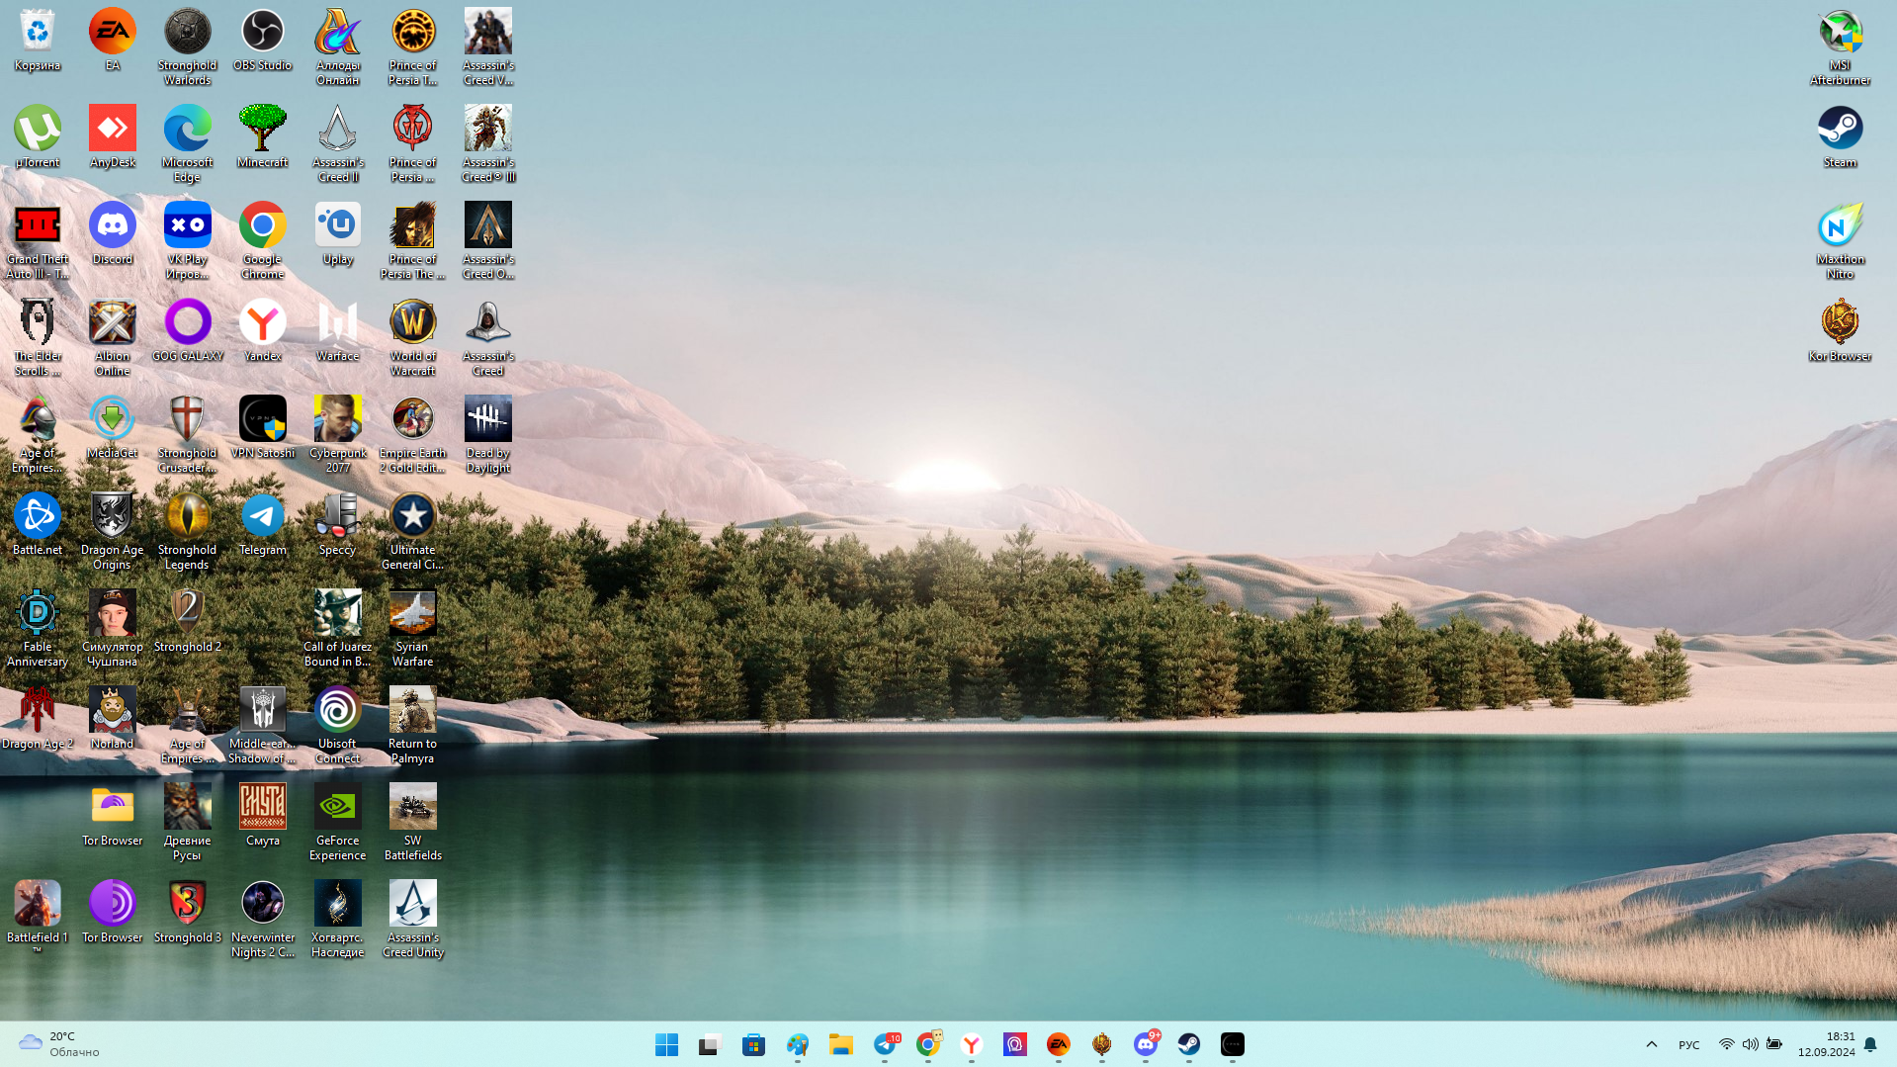Viewport: 1897px width, 1067px height.
Task: Open the weather widget showing 20°C
Action: tap(59, 1044)
